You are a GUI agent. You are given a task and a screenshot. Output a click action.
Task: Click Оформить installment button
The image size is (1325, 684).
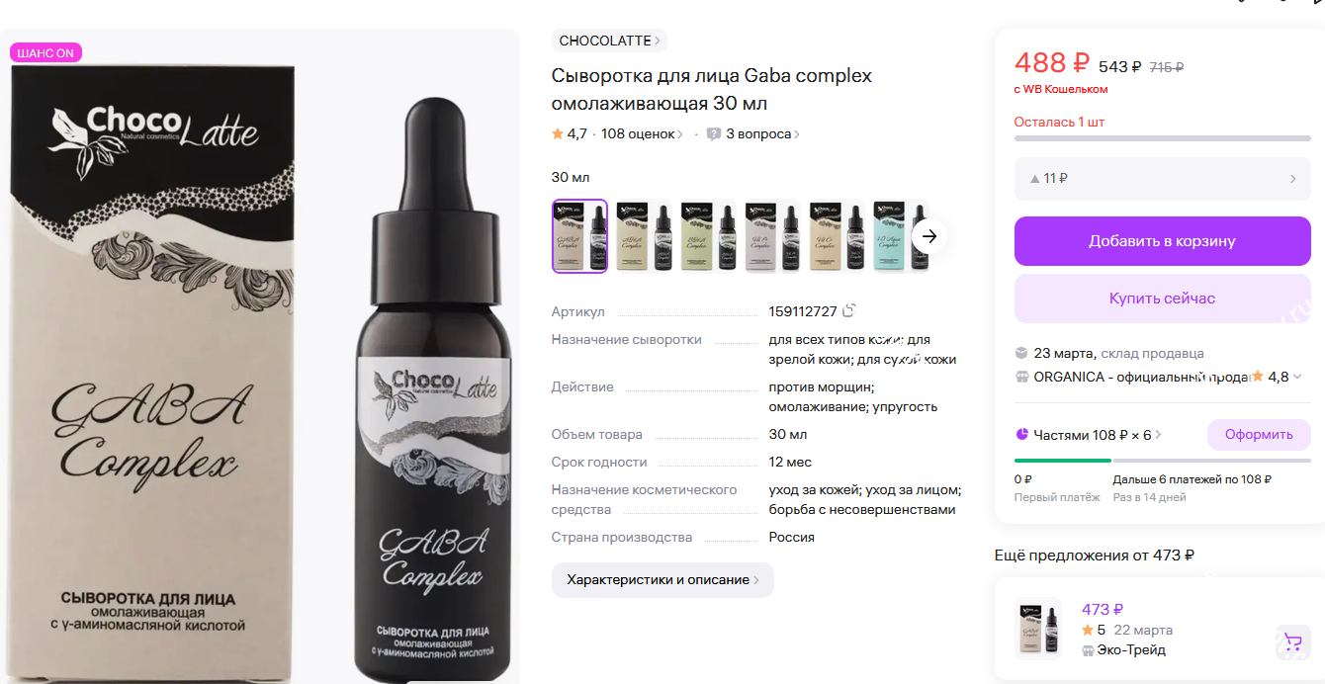tap(1259, 435)
